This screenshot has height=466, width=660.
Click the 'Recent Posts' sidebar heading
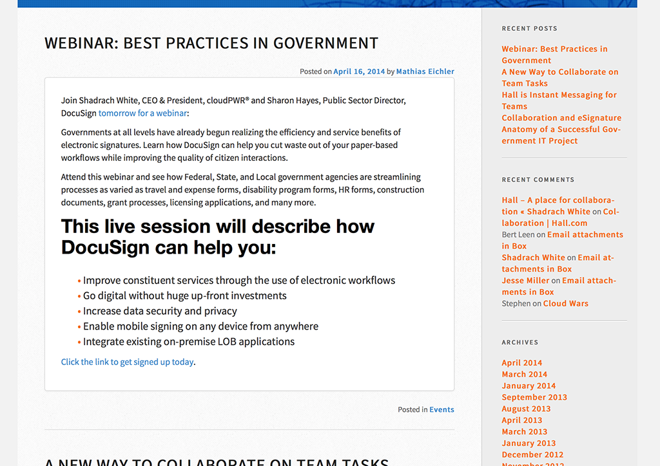point(530,28)
